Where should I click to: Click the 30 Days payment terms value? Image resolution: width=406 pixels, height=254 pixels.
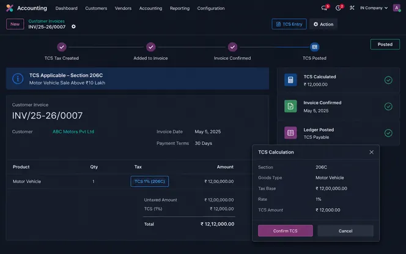(203, 143)
